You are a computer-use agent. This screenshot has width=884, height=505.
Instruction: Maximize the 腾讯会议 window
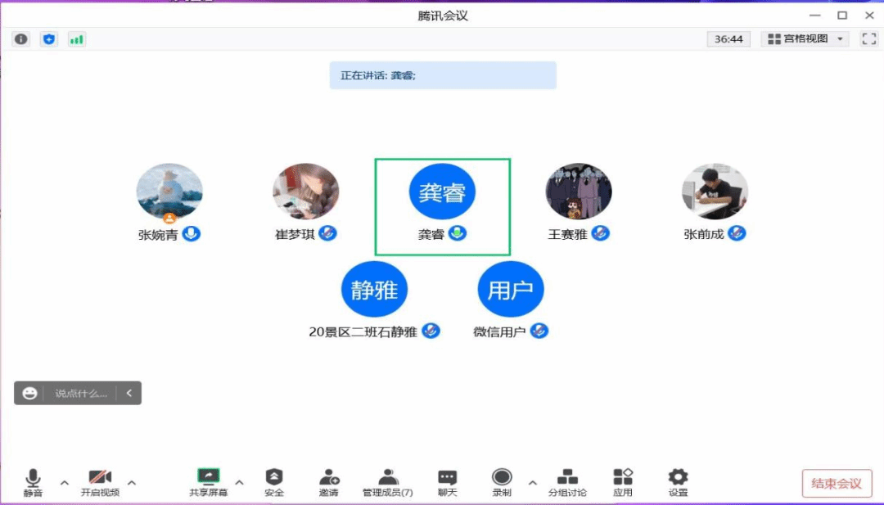click(842, 16)
